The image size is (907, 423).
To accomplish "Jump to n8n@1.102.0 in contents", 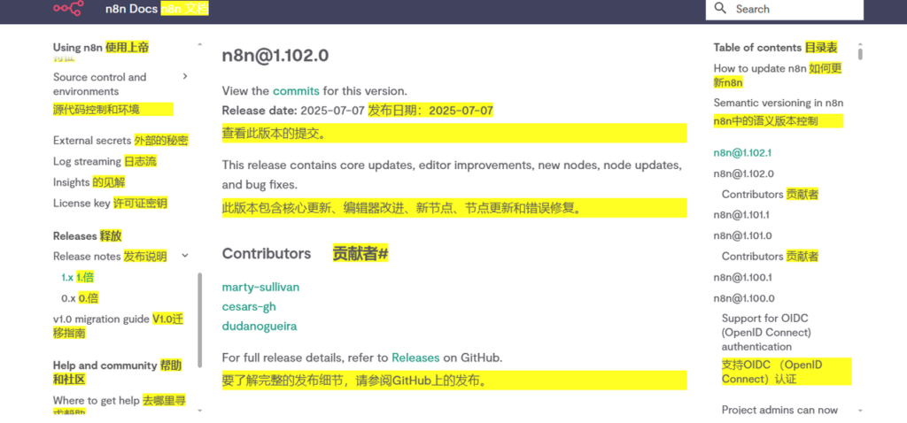I will coord(744,173).
